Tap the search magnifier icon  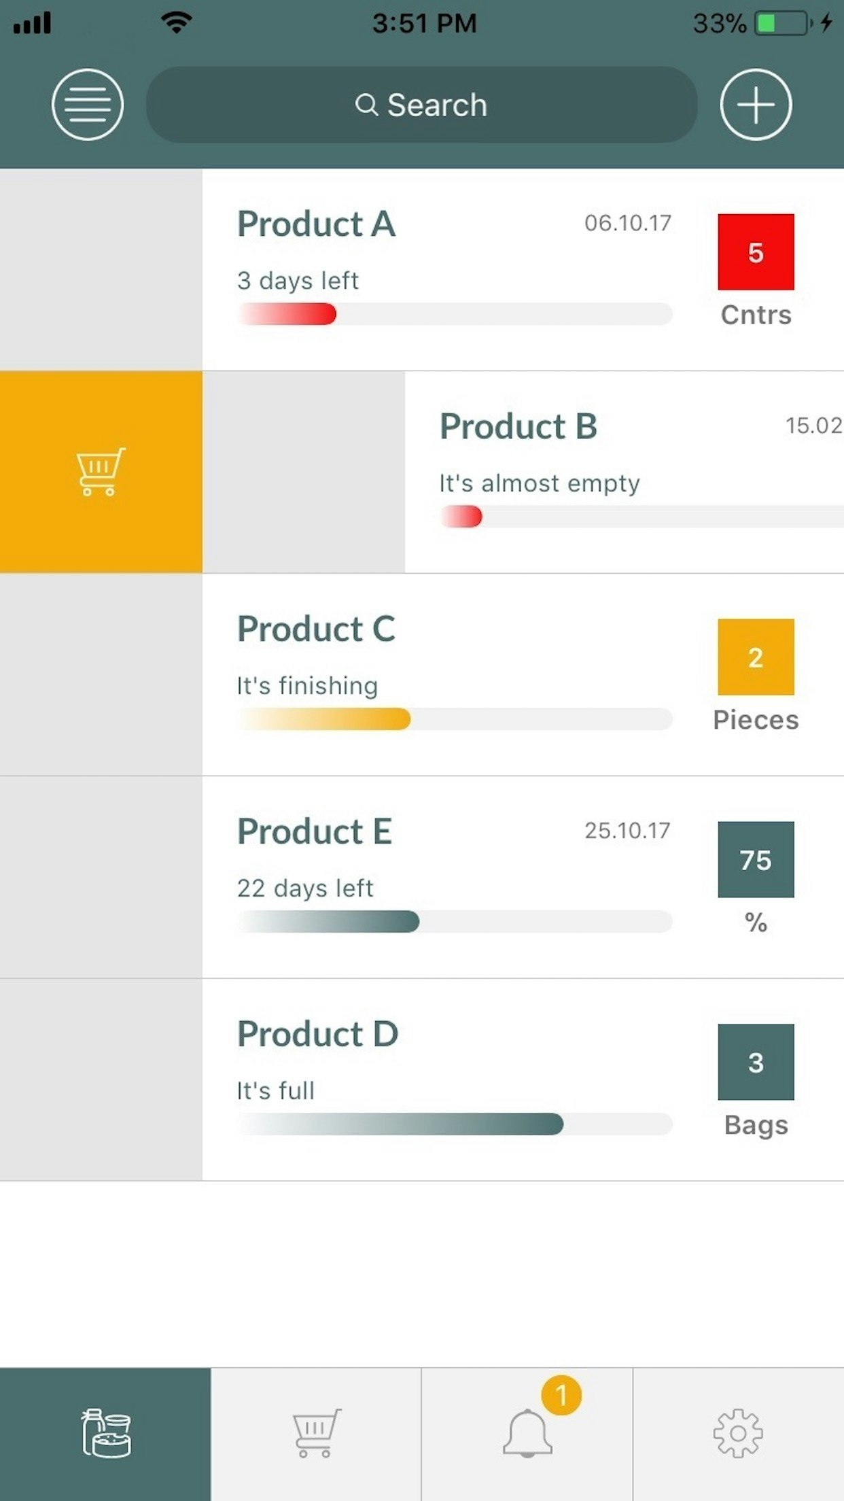pyautogui.click(x=366, y=105)
